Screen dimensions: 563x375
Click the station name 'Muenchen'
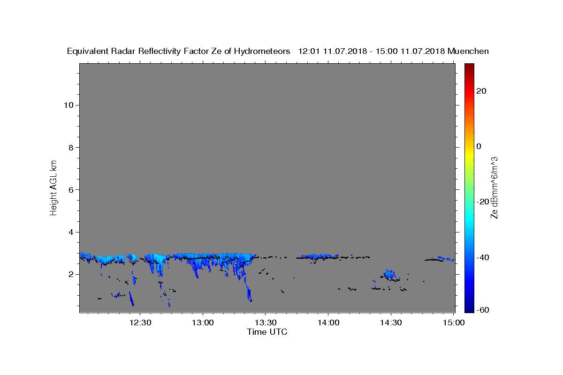[x=468, y=51]
